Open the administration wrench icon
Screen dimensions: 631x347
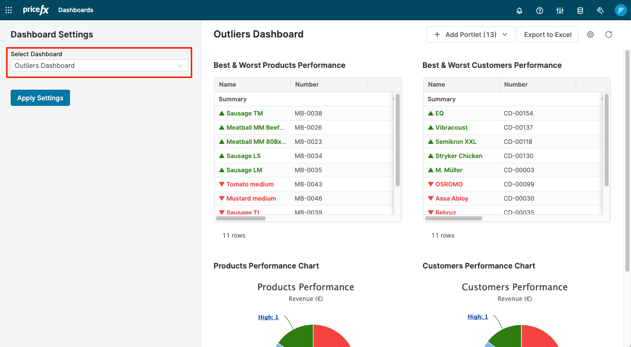(x=600, y=10)
